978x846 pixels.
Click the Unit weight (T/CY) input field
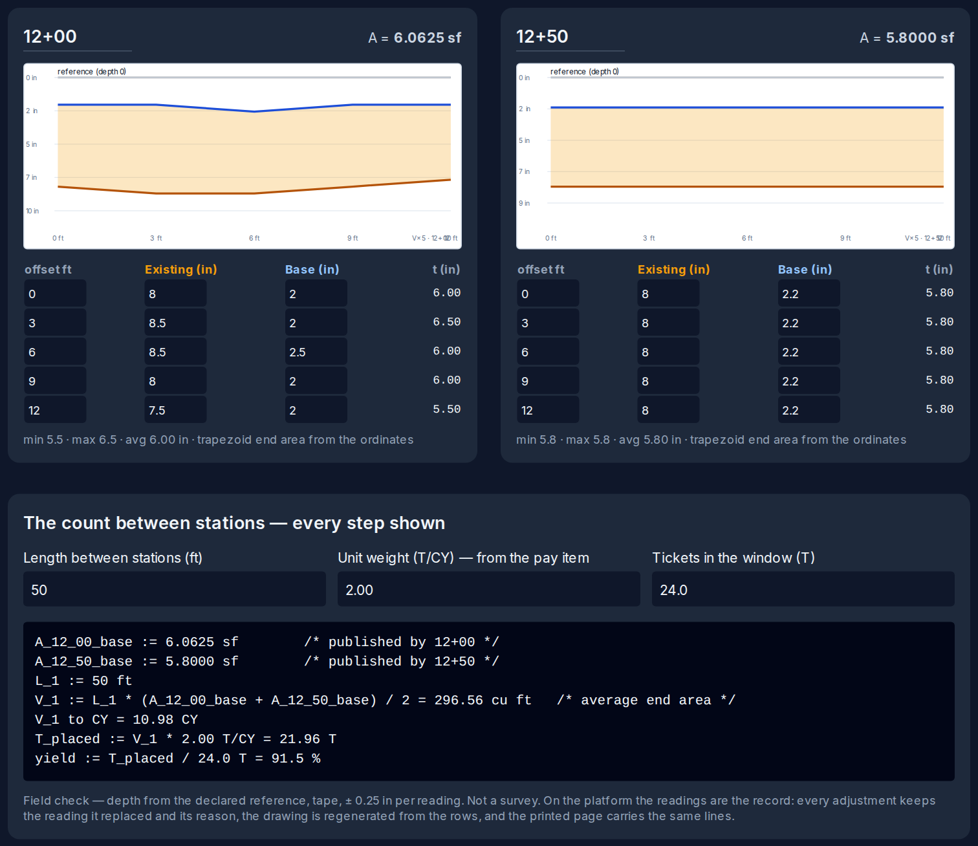tap(489, 589)
